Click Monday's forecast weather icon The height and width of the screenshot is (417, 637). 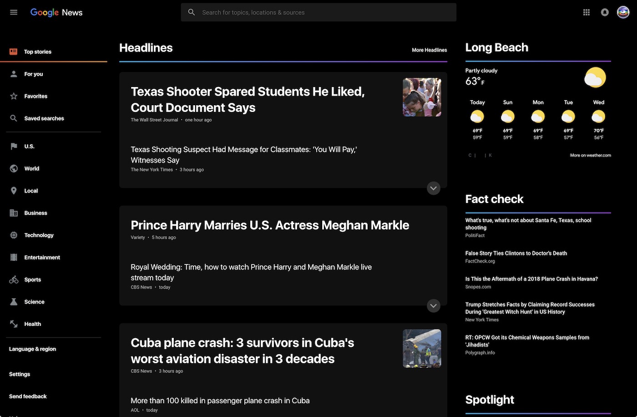click(x=538, y=117)
